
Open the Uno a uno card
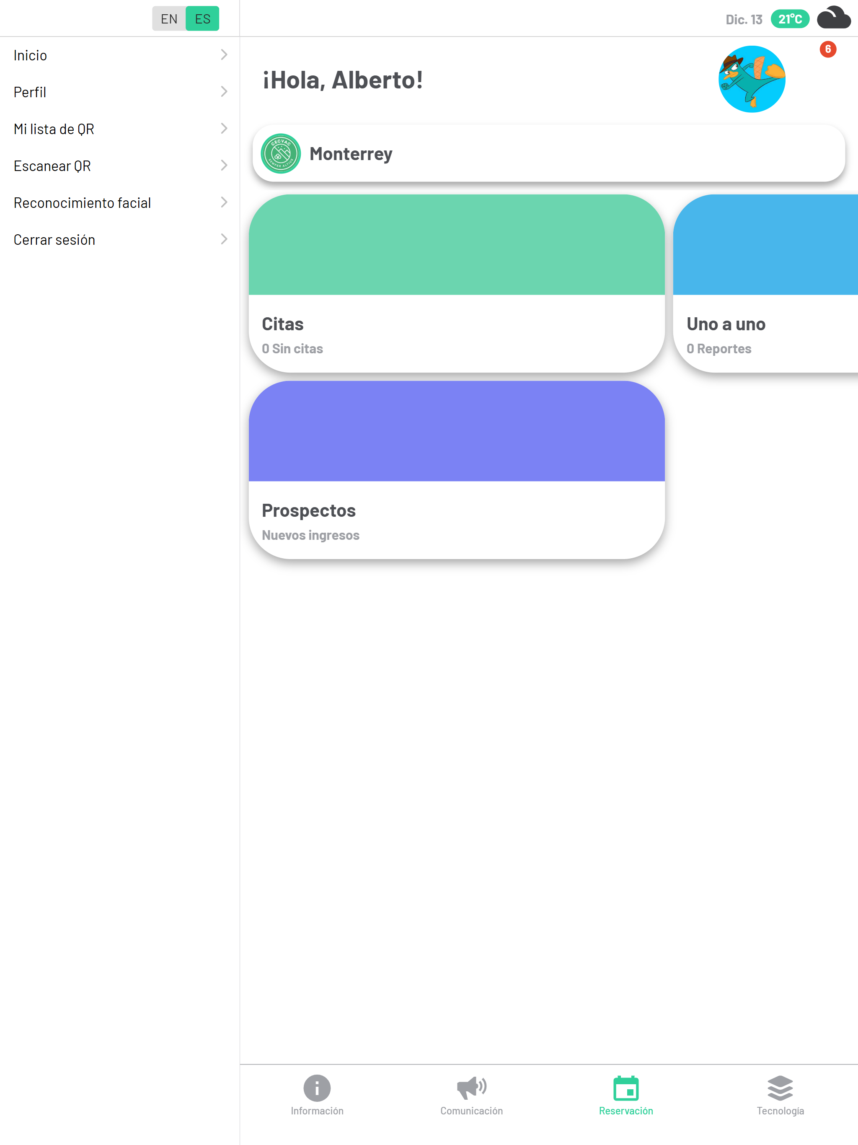point(765,283)
